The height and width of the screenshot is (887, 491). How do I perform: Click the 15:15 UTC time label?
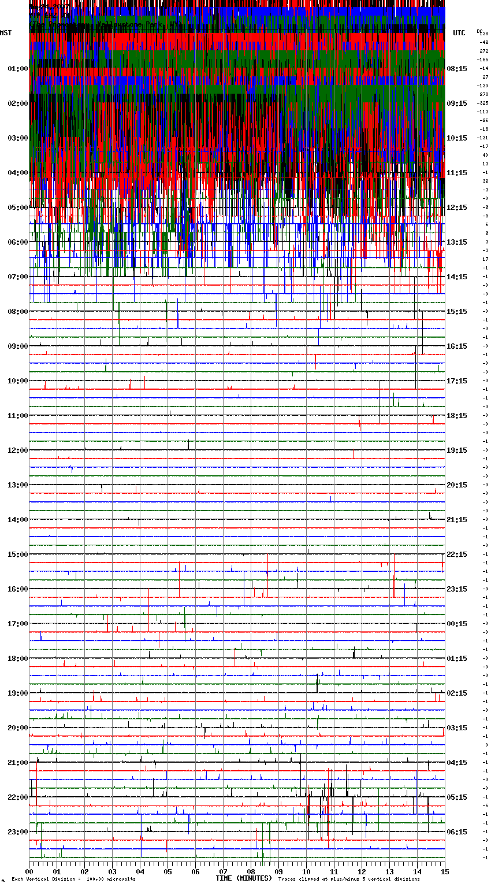457,312
